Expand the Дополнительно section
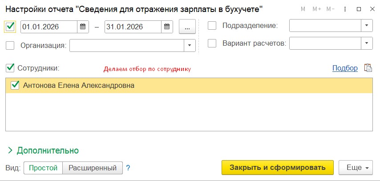Viewport: 380px width, 181px height. [x=43, y=150]
